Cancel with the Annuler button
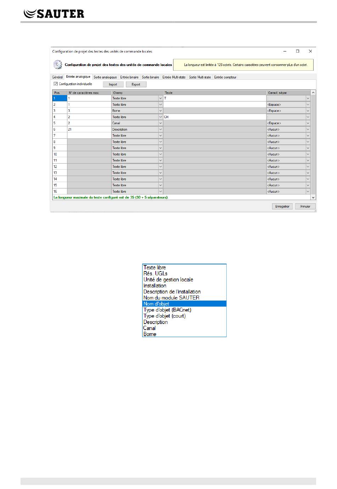This screenshot has height=489, width=337. (x=305, y=206)
